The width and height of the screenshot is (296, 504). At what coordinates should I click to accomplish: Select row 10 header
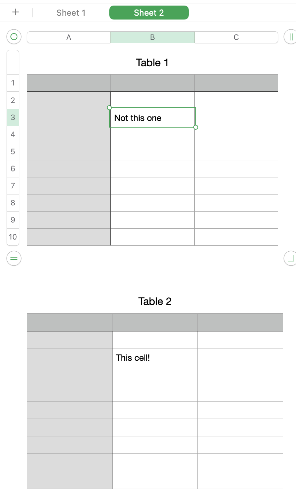(13, 237)
